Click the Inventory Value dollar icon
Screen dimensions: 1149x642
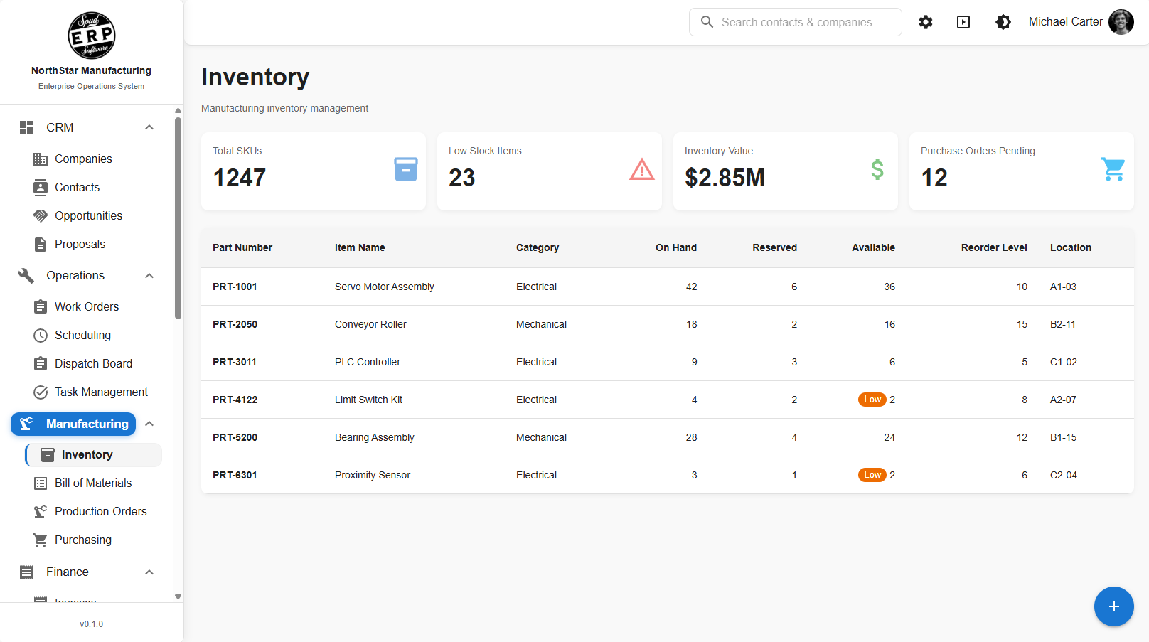[x=877, y=169]
